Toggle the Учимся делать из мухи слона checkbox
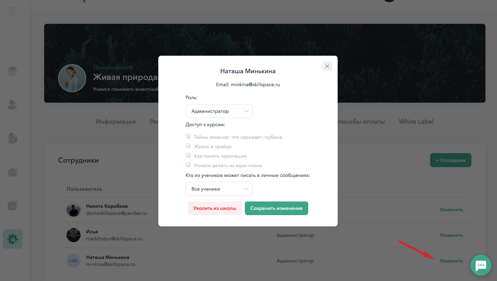The width and height of the screenshot is (497, 281). 188,165
